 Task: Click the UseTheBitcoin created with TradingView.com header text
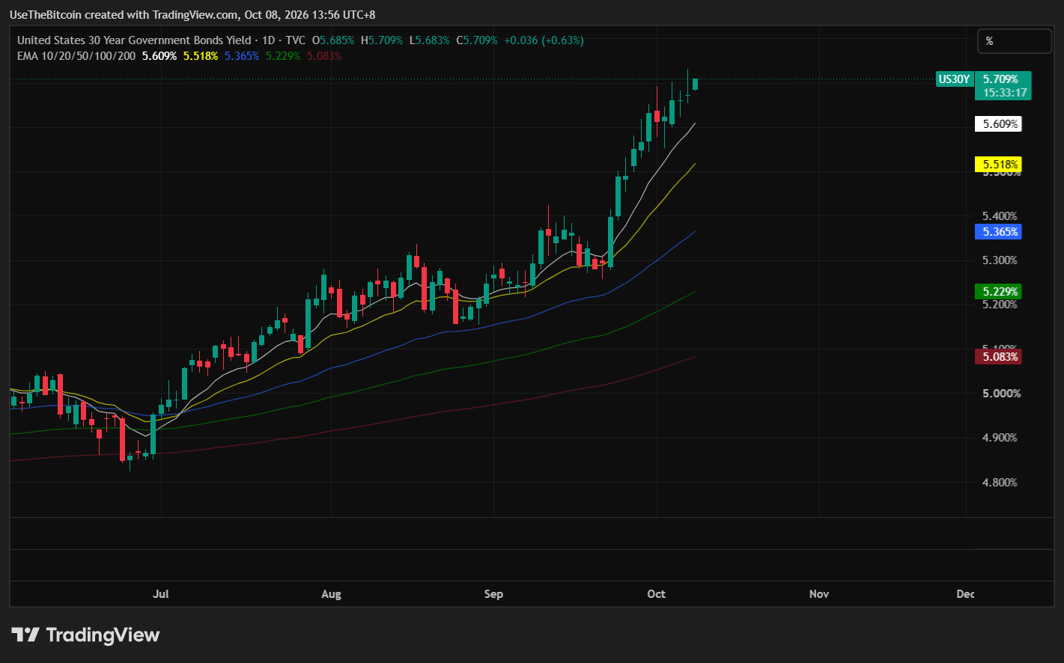click(192, 15)
